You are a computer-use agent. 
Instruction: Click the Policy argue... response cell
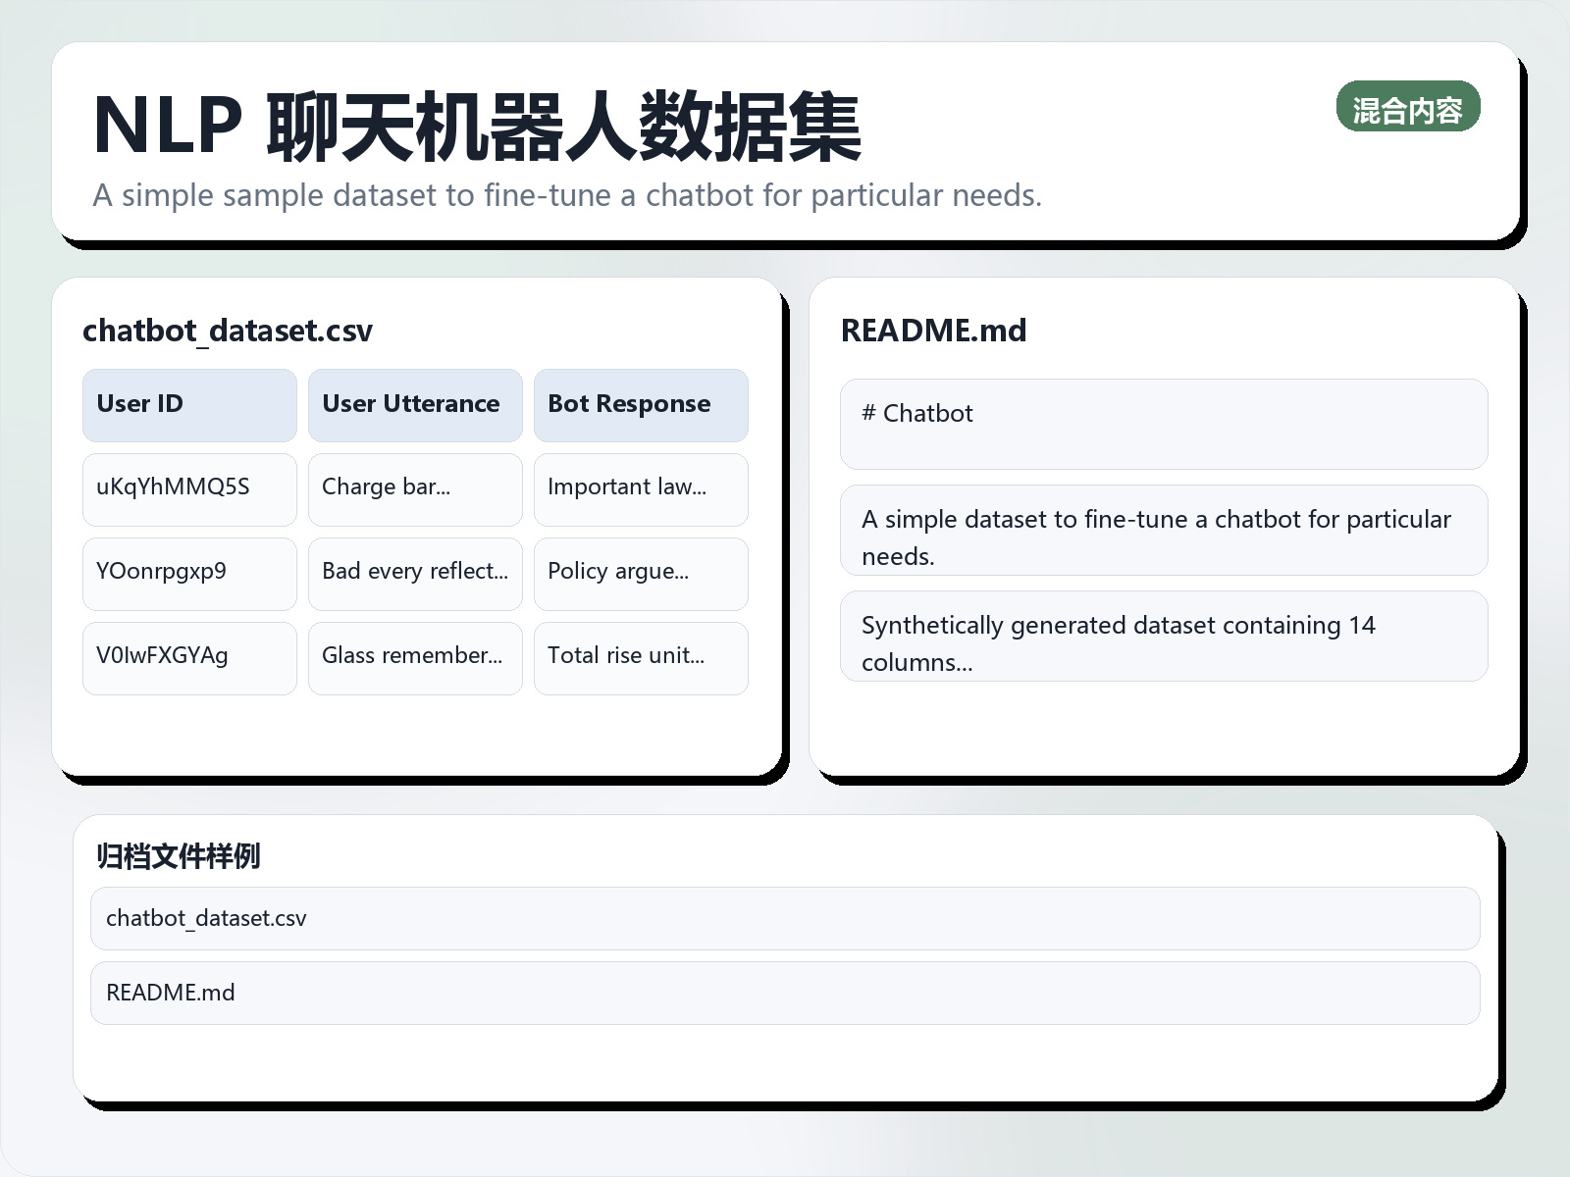641,573
